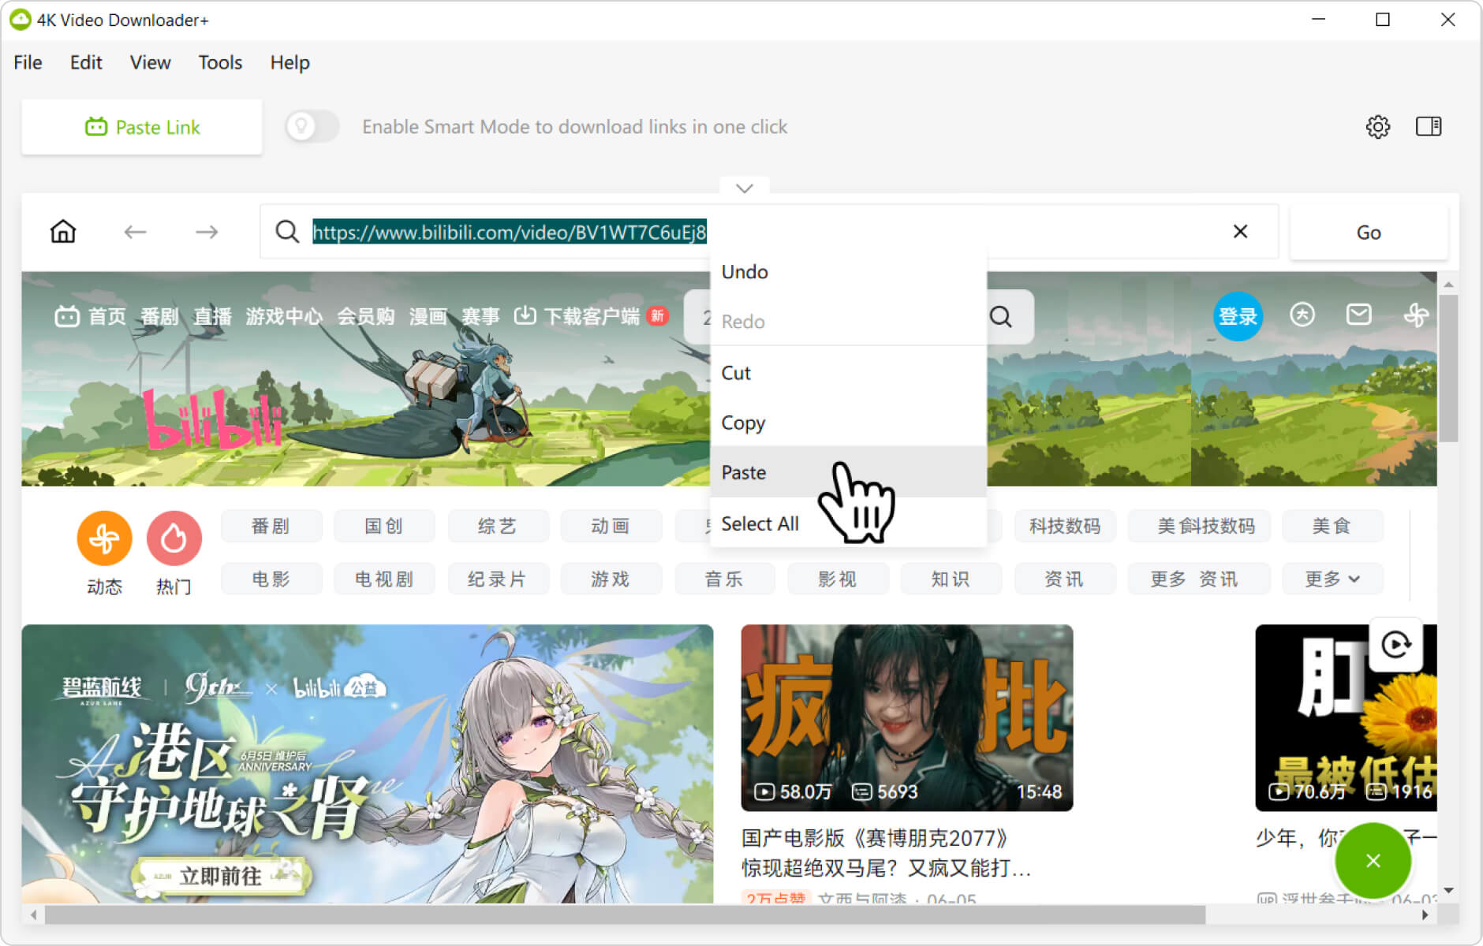
Task: Click the Go button
Action: click(1369, 233)
